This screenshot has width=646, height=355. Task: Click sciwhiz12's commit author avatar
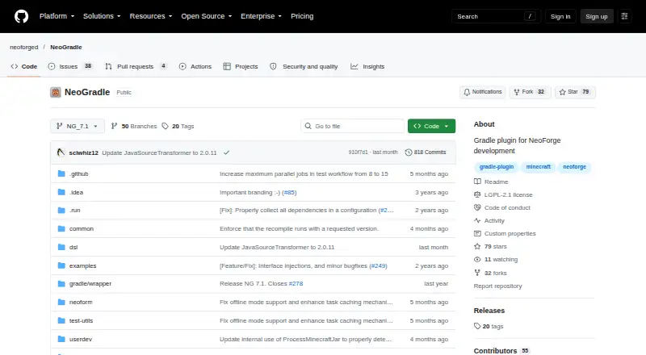pos(61,152)
